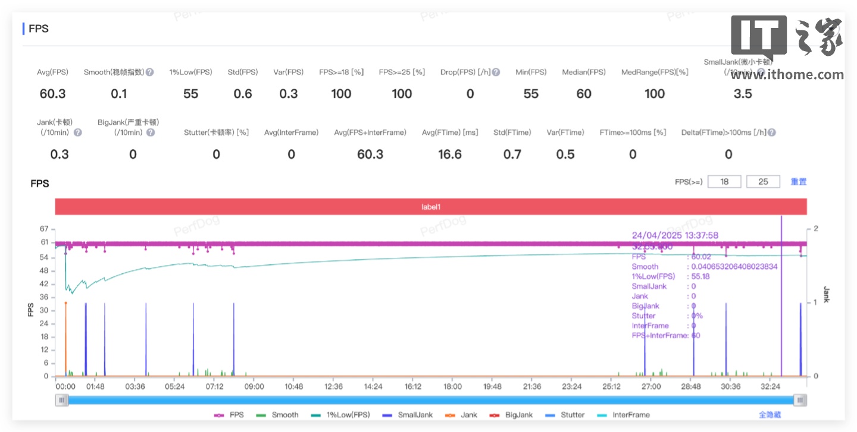Hide SmallJank series via legend
This screenshot has width=857, height=432.
(408, 415)
